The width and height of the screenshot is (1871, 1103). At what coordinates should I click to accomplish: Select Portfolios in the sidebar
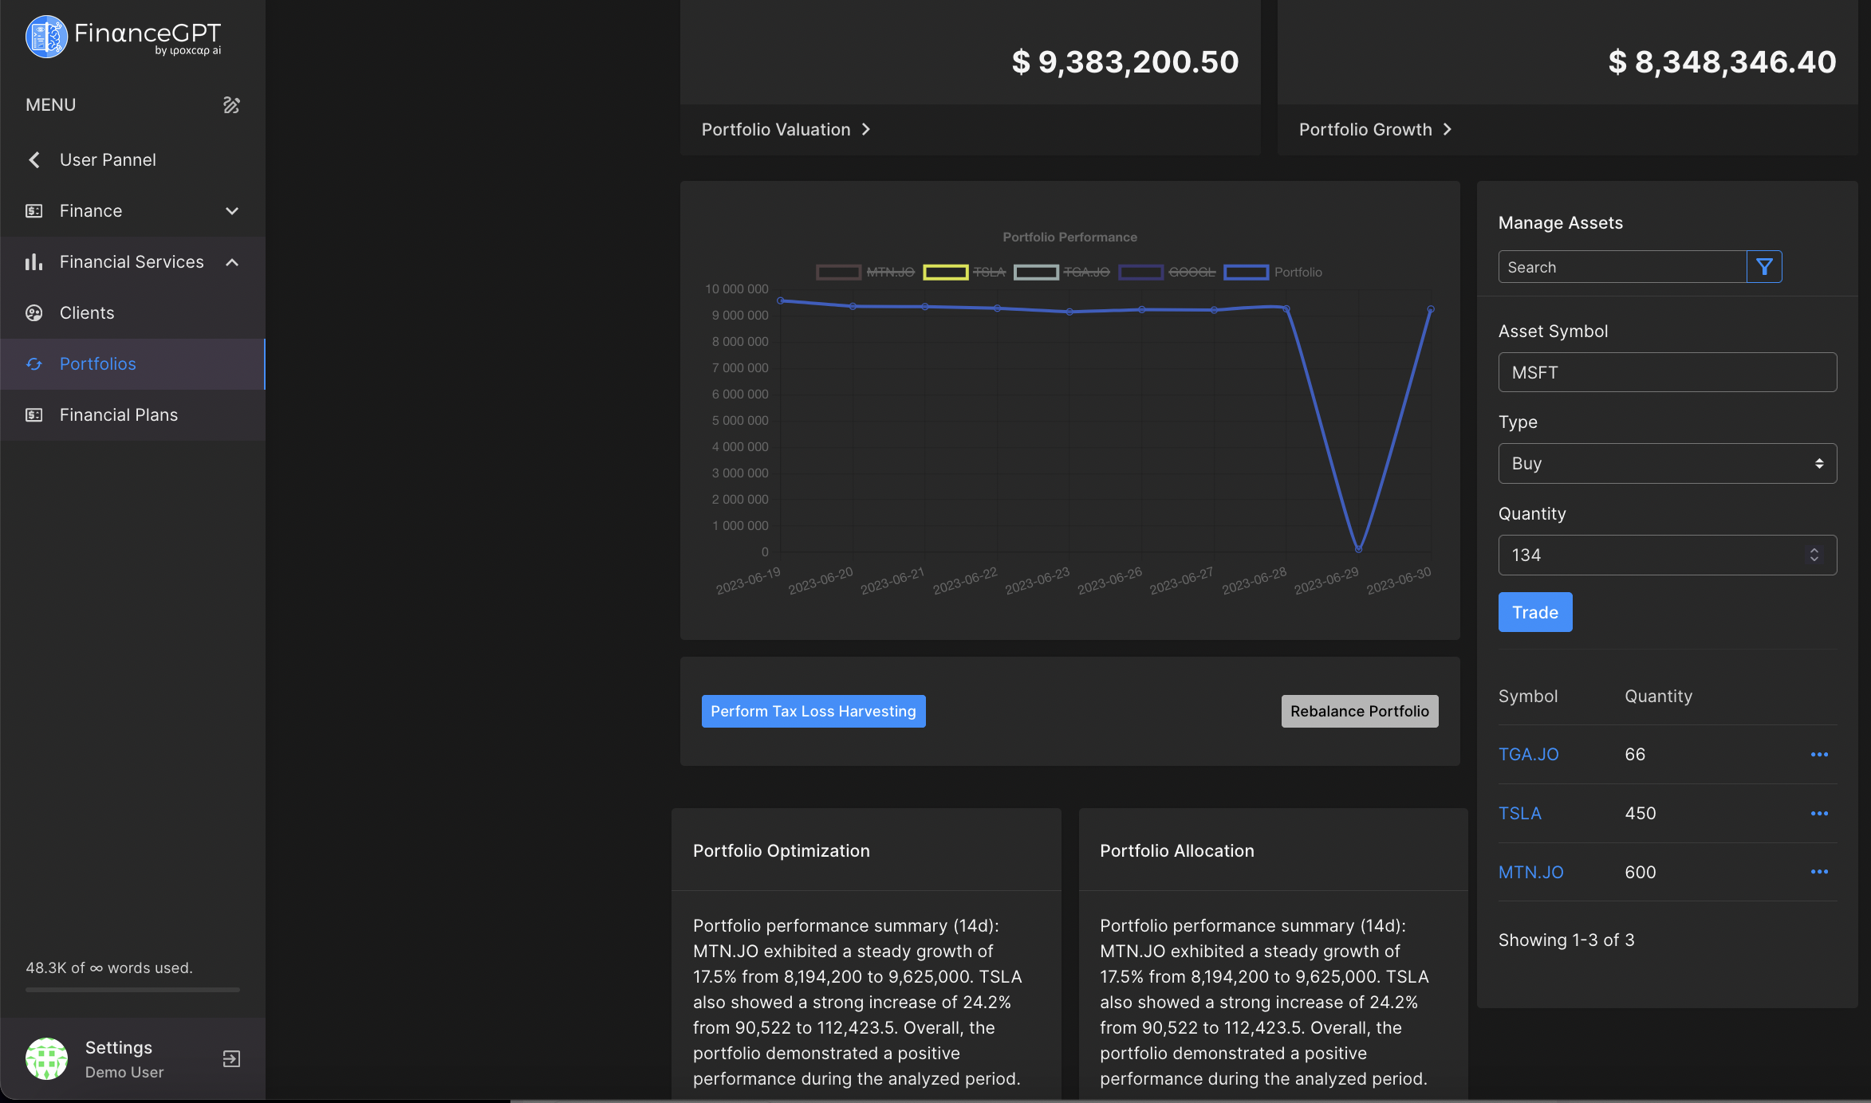coord(132,364)
